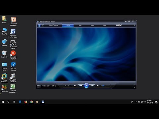The height and width of the screenshot is (119, 159).
Task: Open the Action Center notifications icon
Action: (x=156, y=102)
